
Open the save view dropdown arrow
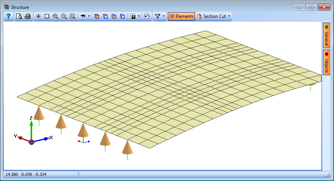pyautogui.click(x=139, y=16)
